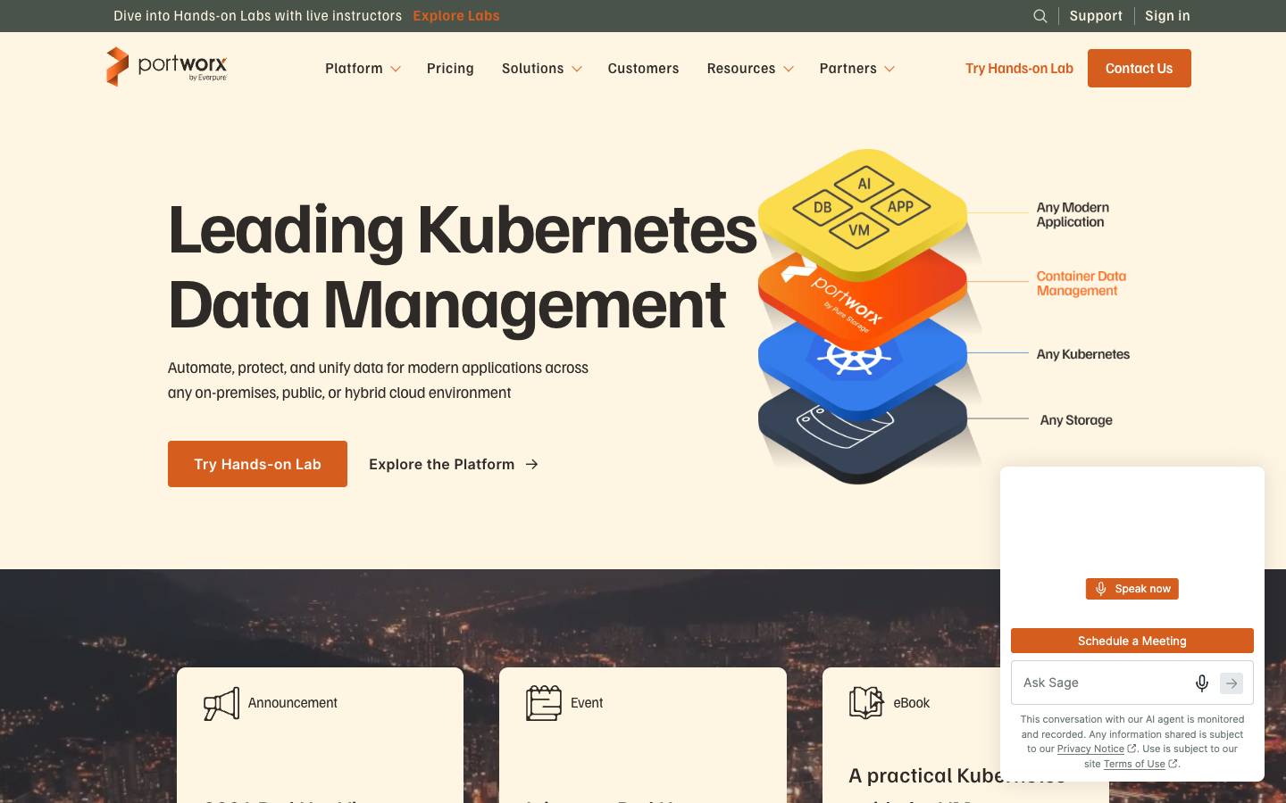Click the Announcement megaphone icon

click(x=221, y=703)
